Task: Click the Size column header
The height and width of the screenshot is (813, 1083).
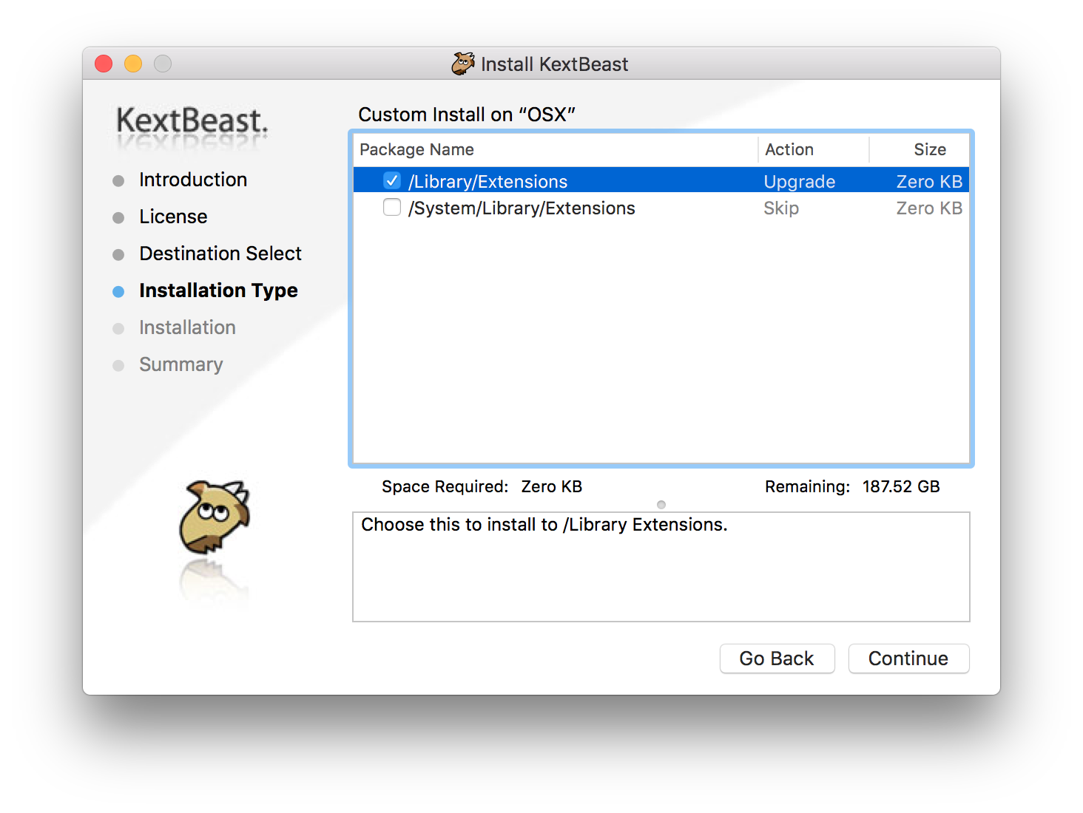Action: [x=930, y=149]
